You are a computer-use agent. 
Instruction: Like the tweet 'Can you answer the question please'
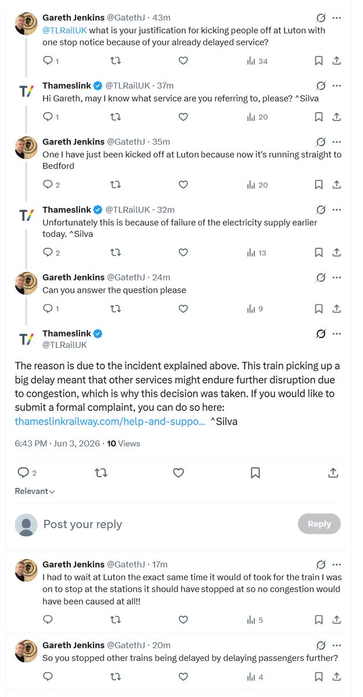(x=183, y=308)
